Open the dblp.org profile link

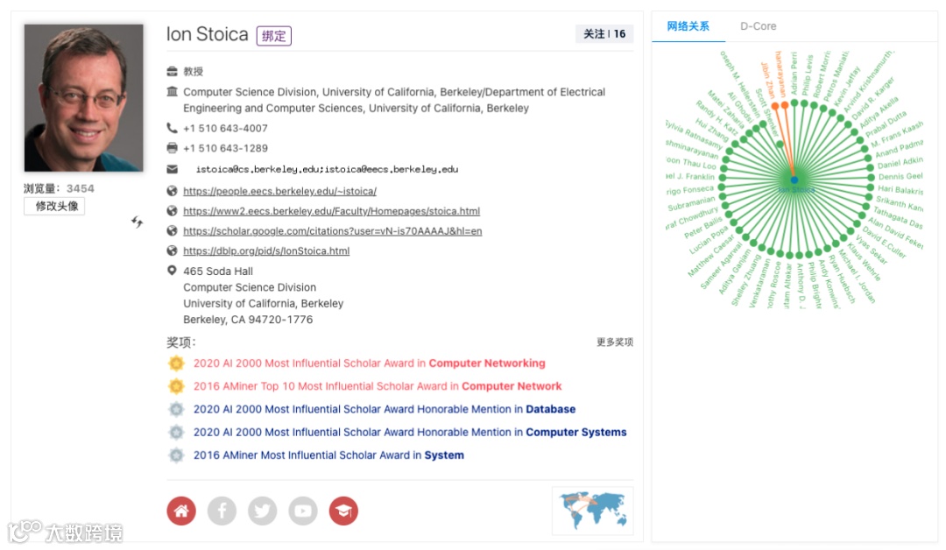click(x=266, y=251)
